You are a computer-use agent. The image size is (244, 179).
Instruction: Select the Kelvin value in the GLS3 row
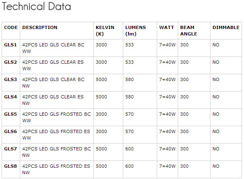pos(101,79)
